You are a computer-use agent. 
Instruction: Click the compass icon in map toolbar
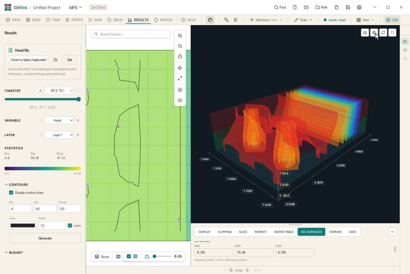click(x=180, y=90)
